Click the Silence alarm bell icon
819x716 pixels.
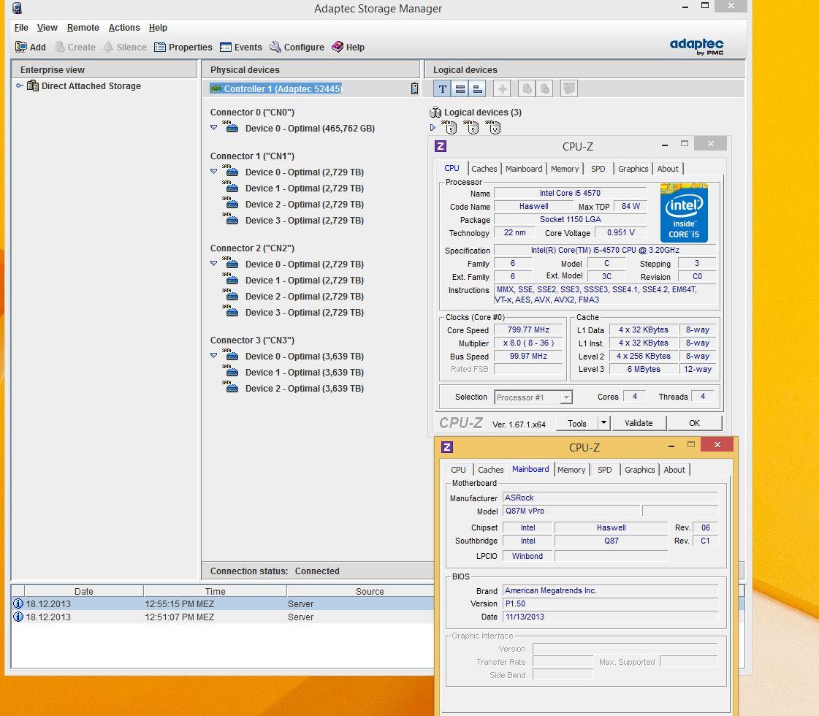point(108,47)
